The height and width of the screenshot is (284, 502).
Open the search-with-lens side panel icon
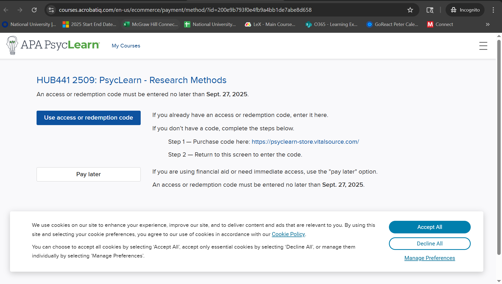(430, 10)
